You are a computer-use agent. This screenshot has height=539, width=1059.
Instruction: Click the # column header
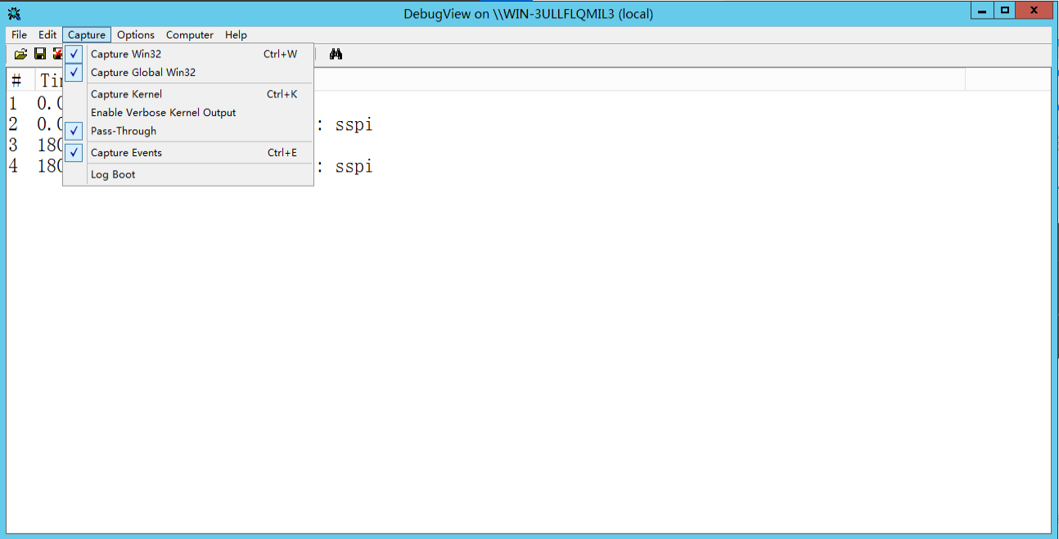20,80
